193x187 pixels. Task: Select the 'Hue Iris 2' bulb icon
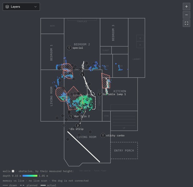pos(71,116)
